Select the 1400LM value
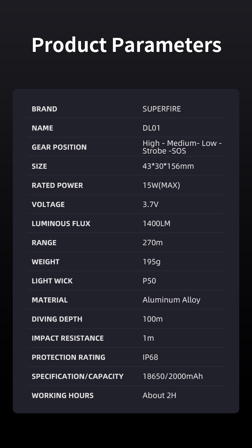This screenshot has height=448, width=252. [x=156, y=224]
